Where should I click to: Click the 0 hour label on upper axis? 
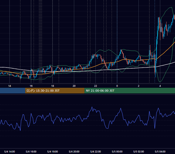[117, 86]
